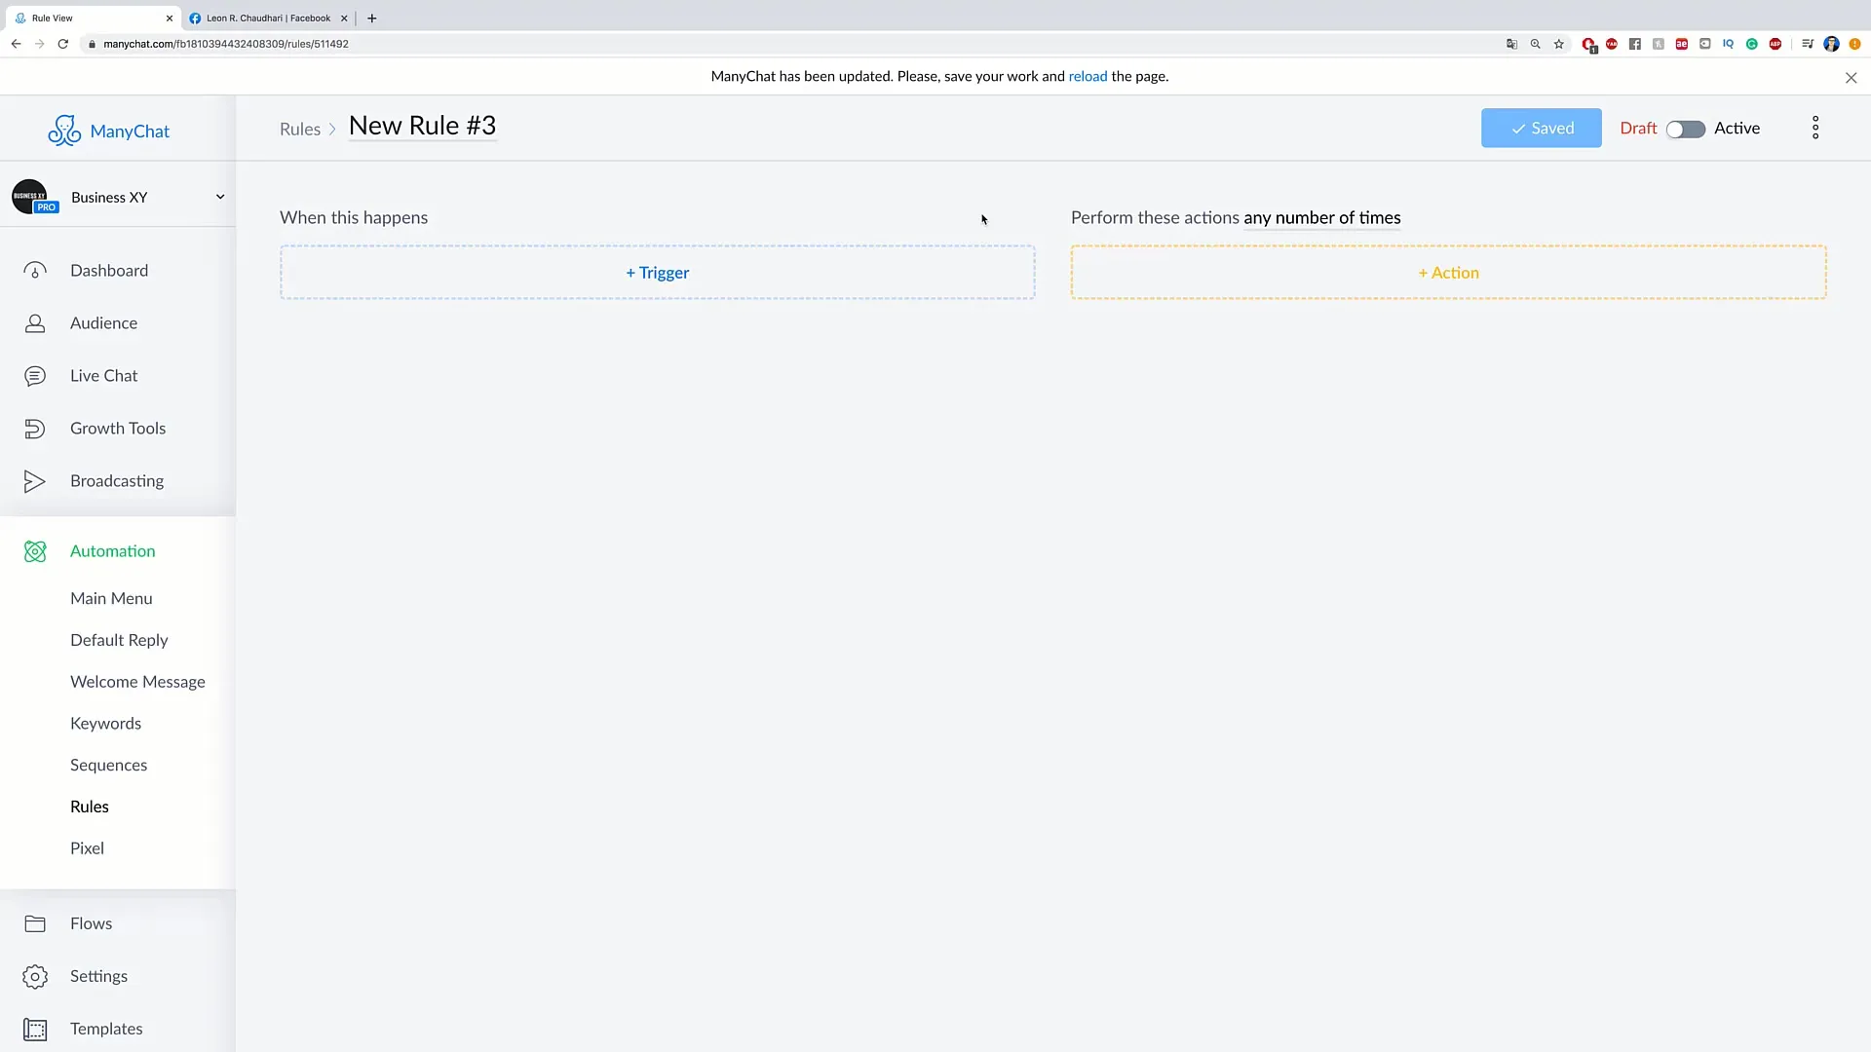Toggle the Draft to Active switch
Image resolution: width=1871 pixels, height=1052 pixels.
pyautogui.click(x=1685, y=128)
